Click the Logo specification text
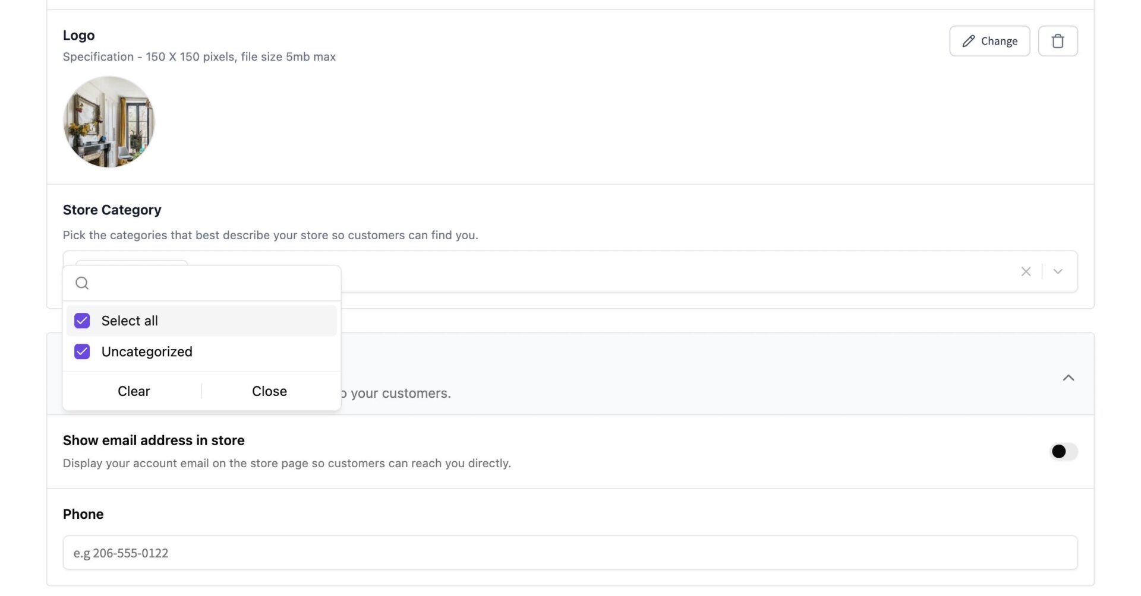Image resolution: width=1141 pixels, height=596 pixels. point(199,57)
